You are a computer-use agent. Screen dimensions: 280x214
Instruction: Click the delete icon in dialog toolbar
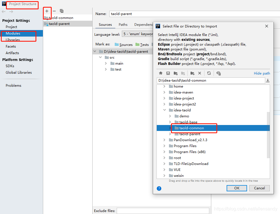pyautogui.click(x=200, y=73)
